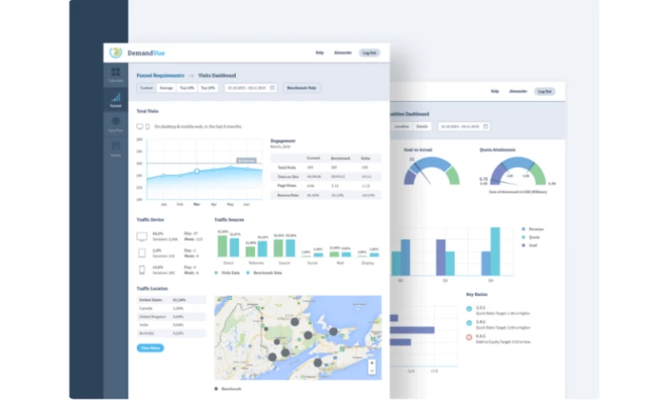Click the Canada location row
669x401 pixels.
(171, 308)
